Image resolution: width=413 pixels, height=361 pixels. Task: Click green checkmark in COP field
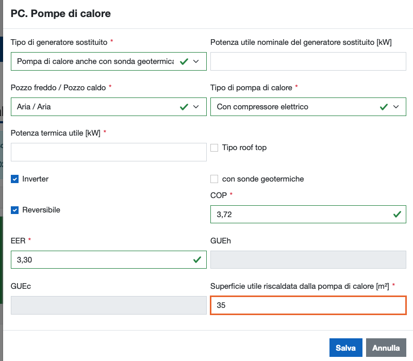click(397, 214)
